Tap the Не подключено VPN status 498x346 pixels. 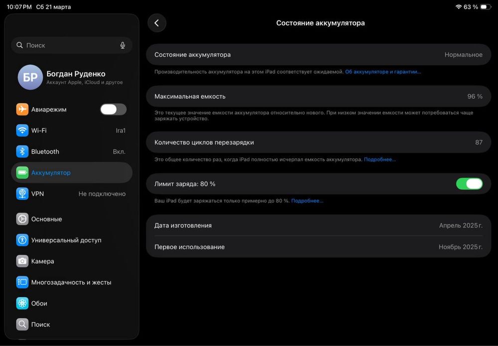pyautogui.click(x=102, y=194)
